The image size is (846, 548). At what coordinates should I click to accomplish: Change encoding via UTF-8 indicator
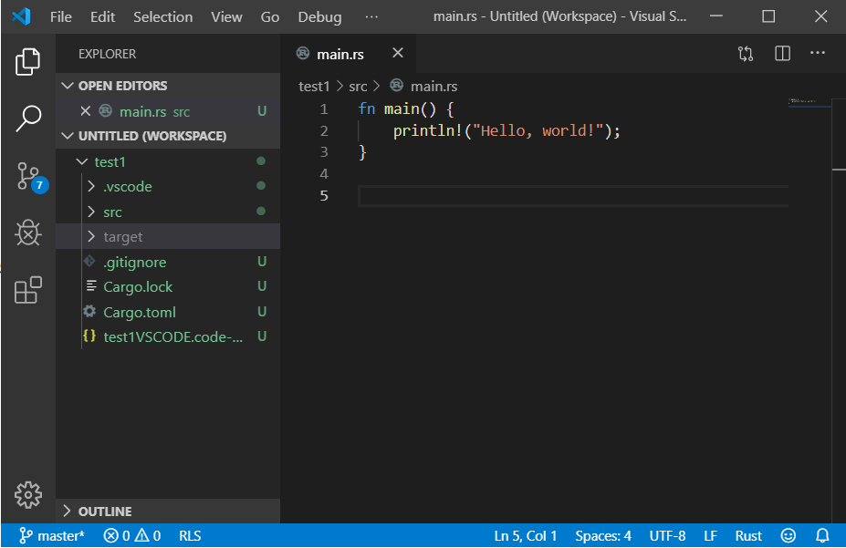tap(667, 535)
